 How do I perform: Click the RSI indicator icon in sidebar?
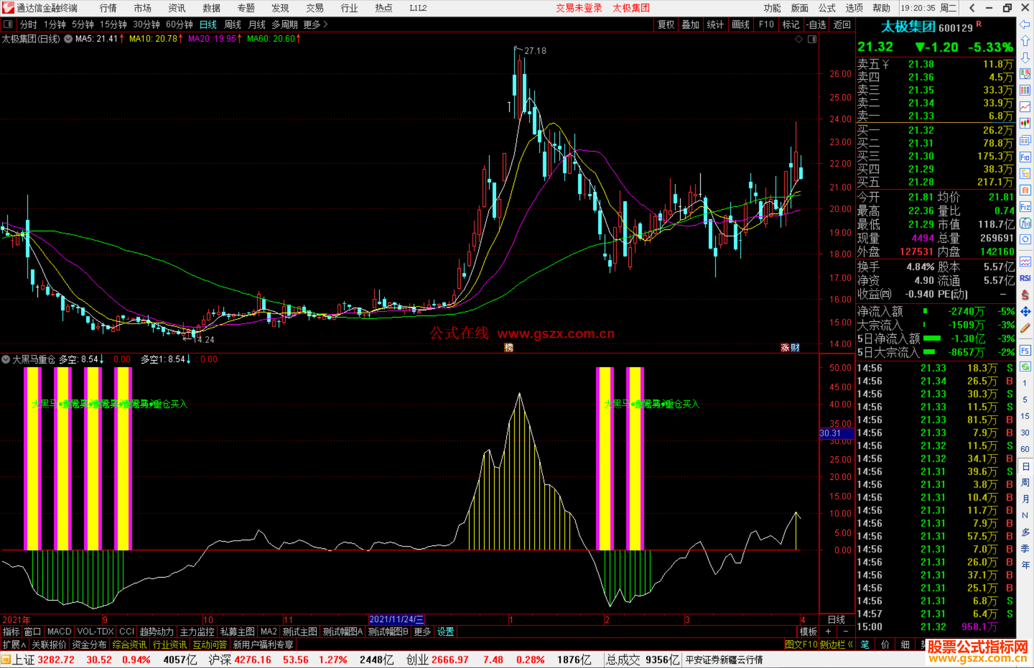pos(1025,278)
